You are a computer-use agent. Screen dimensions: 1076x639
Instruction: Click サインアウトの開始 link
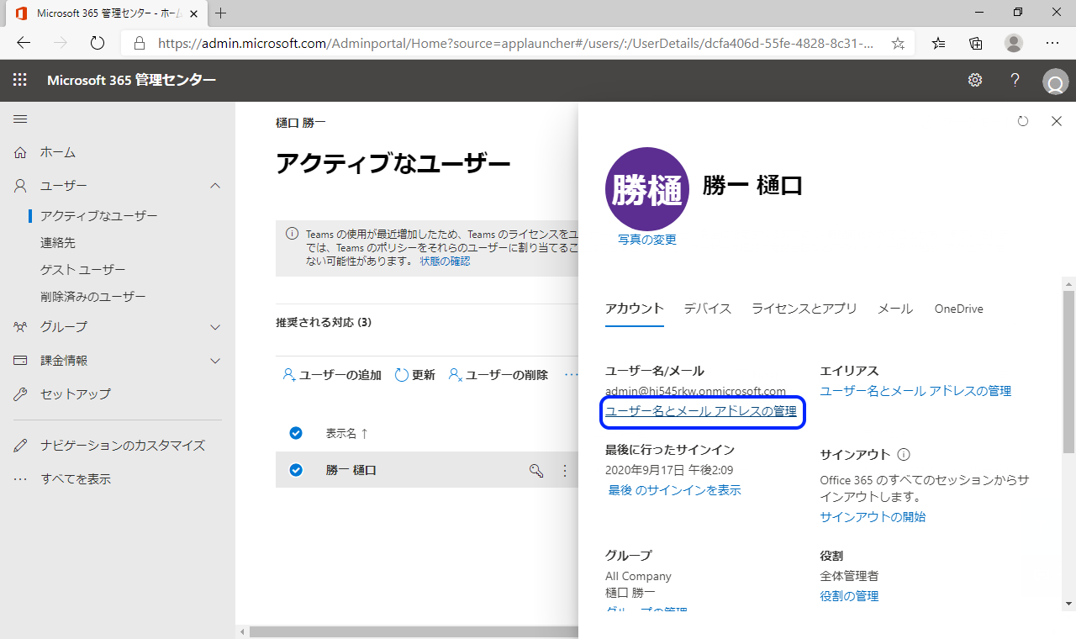(x=873, y=517)
